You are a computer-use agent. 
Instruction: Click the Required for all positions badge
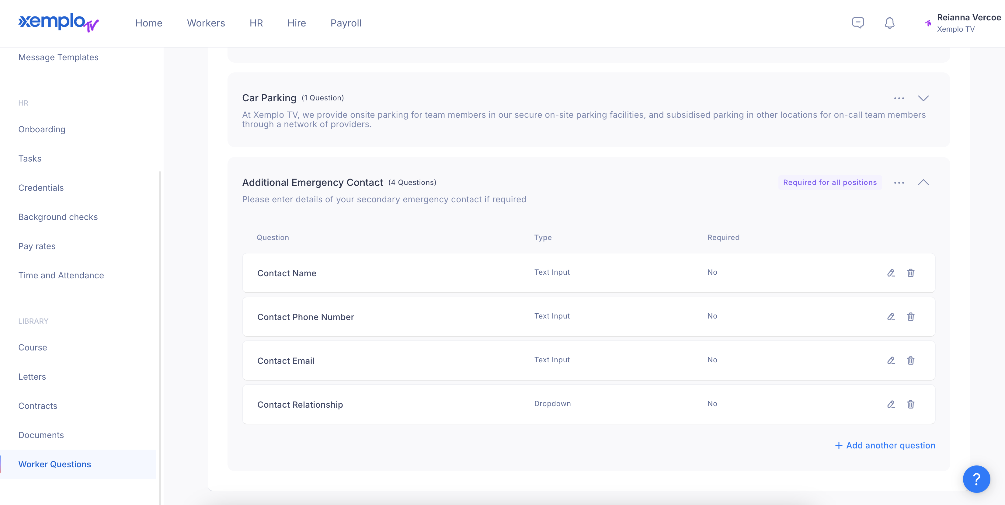pos(830,182)
